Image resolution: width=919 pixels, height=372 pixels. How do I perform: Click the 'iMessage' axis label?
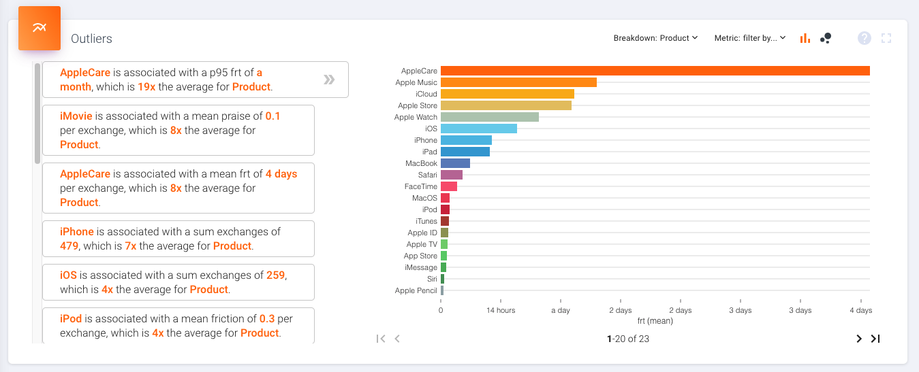(x=421, y=267)
